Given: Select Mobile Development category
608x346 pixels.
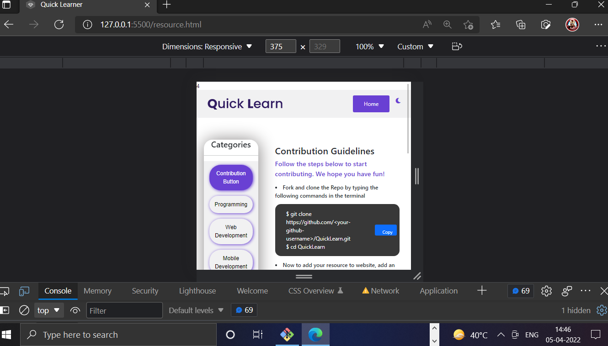Looking at the screenshot, I should [x=231, y=261].
